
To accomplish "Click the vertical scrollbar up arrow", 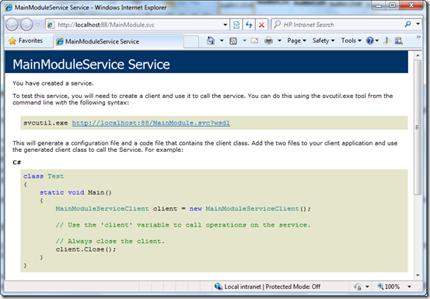I will click(418, 55).
